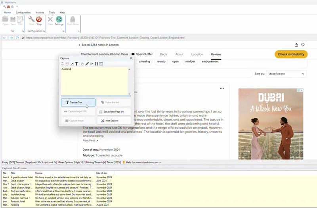
Task: Expand the Configuration group dialog launcher
Action: [x=44, y=31]
